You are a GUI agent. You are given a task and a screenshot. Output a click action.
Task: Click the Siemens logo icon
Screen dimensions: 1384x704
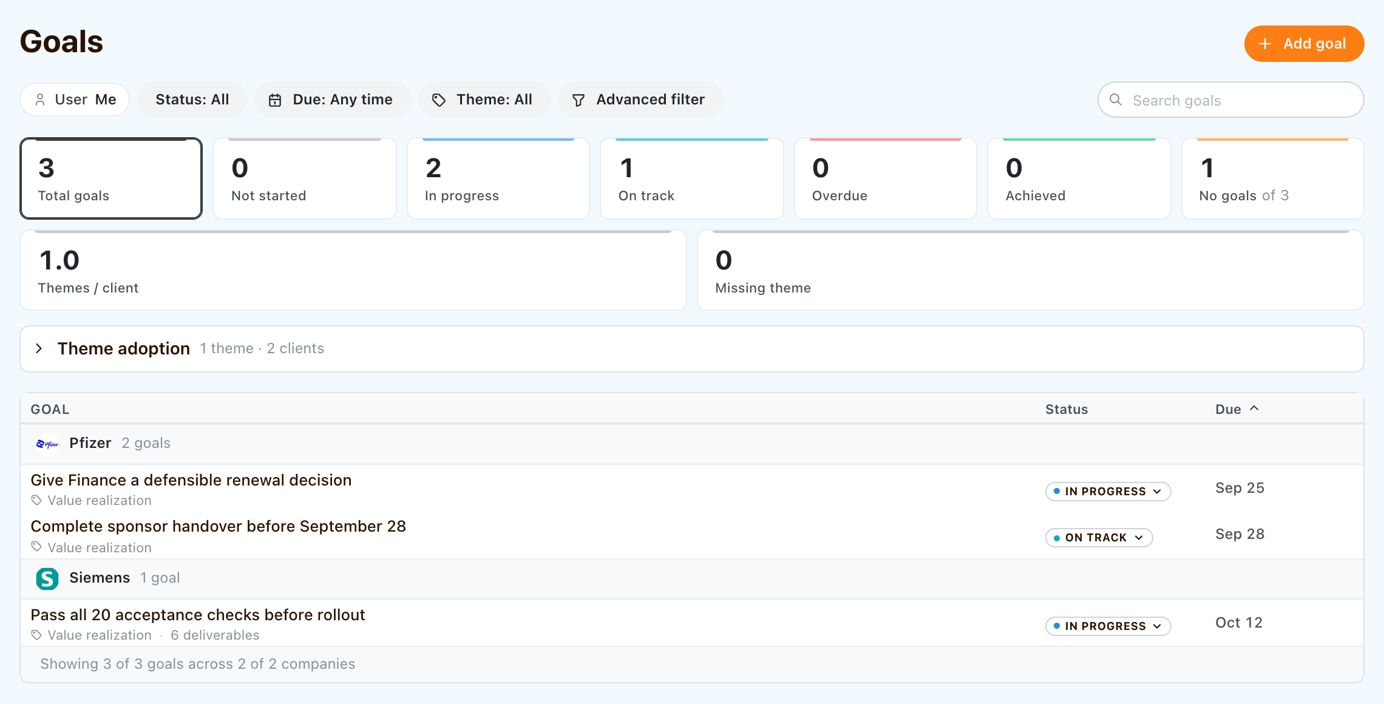(47, 578)
